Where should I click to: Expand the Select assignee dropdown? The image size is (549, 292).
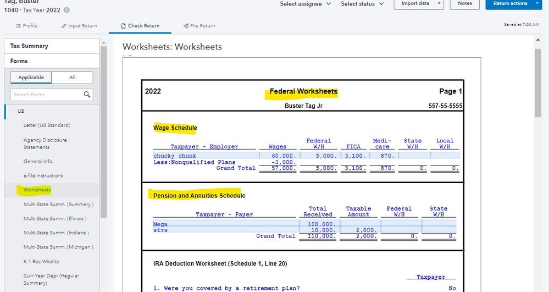tap(306, 4)
